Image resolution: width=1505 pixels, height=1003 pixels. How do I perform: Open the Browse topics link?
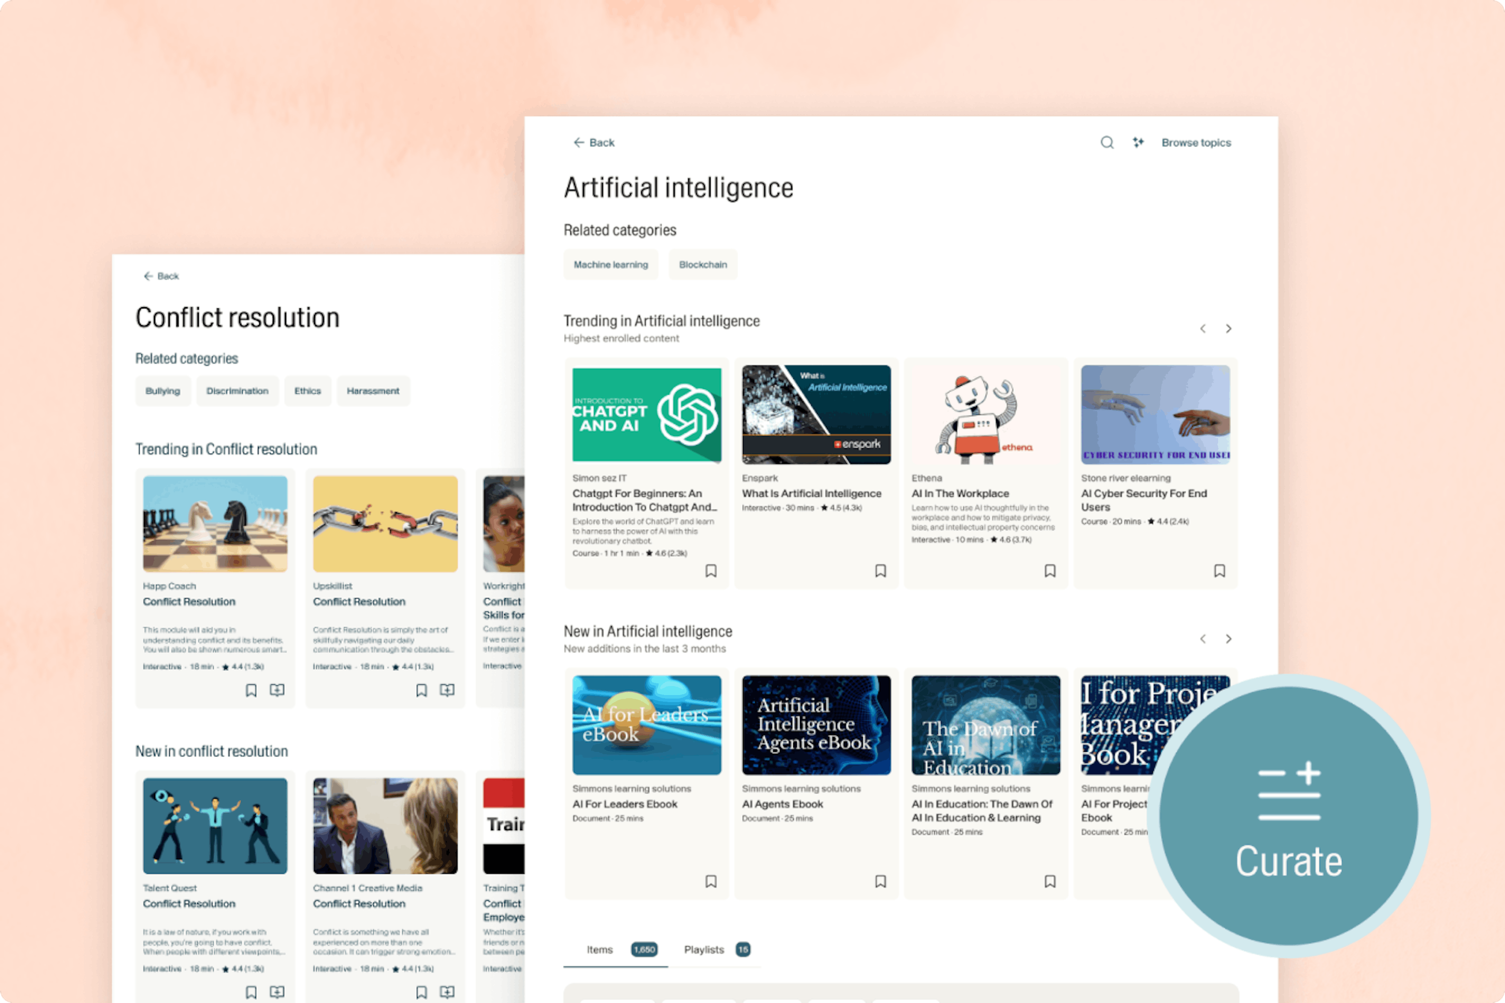[x=1196, y=142]
